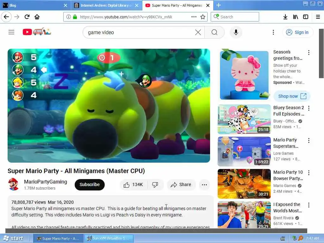Image resolution: width=324 pixels, height=243 pixels.
Task: Share the video
Action: tap(181, 184)
